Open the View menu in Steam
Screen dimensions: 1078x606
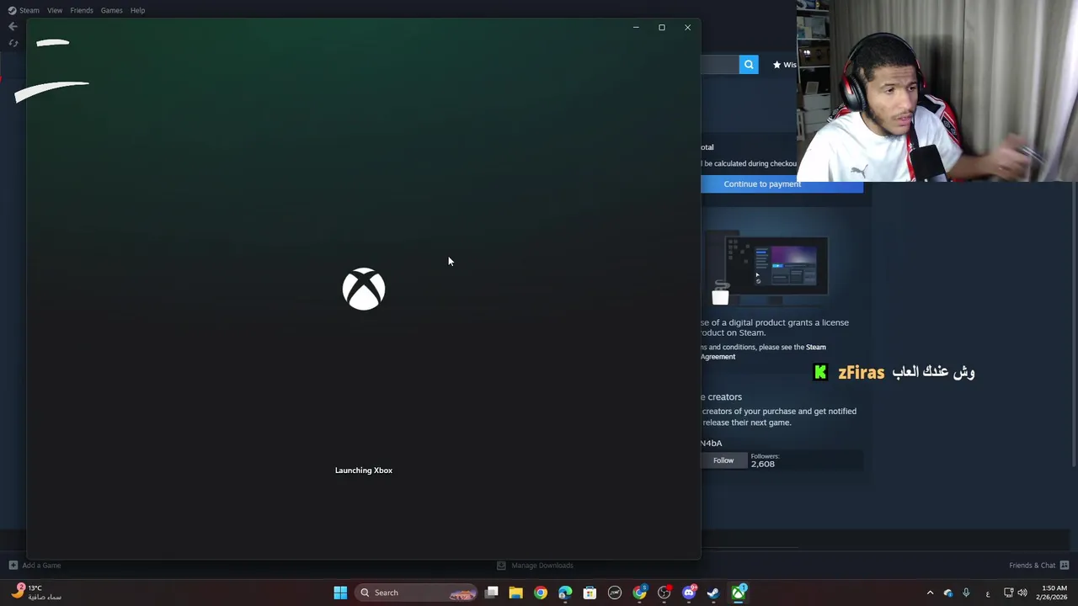point(55,10)
